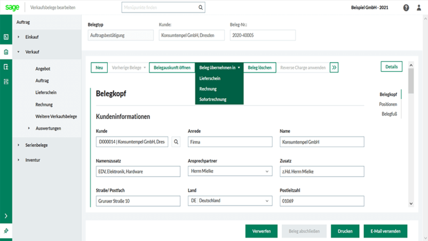Expand the Auswertungen submenu
This screenshot has height=241, width=428.
[29, 128]
